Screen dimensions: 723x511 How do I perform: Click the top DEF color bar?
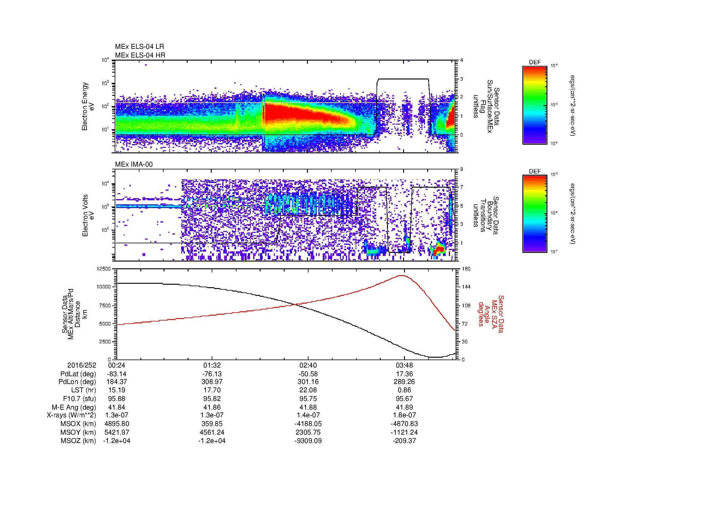535,105
